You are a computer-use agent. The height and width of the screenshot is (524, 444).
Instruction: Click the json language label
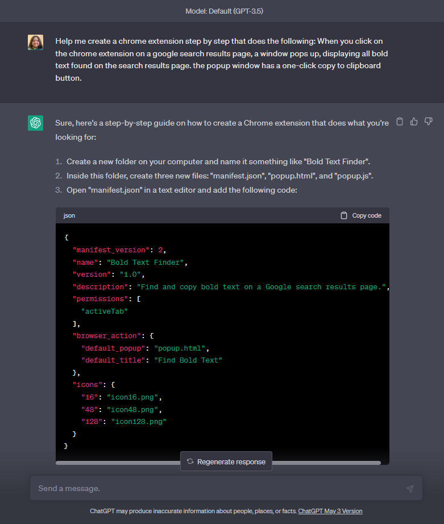click(x=69, y=215)
